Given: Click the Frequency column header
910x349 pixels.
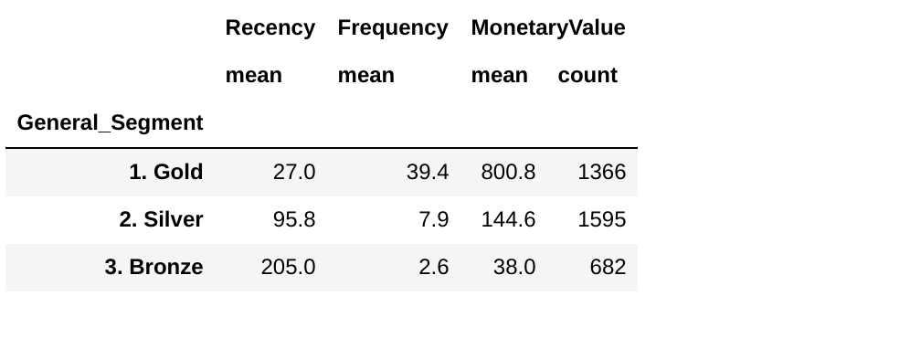Looking at the screenshot, I should pyautogui.click(x=393, y=28).
